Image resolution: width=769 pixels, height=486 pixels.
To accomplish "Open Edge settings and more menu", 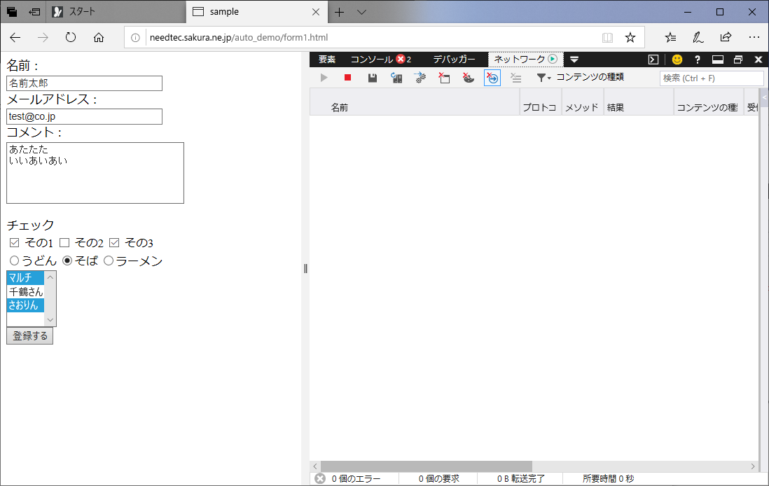I will pos(754,37).
